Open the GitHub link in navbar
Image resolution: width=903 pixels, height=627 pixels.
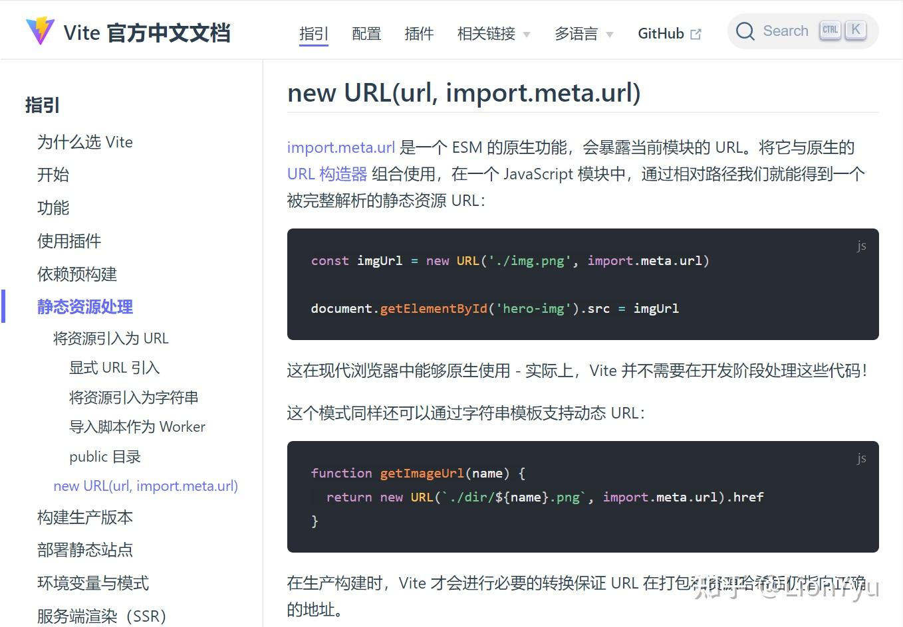tap(669, 33)
